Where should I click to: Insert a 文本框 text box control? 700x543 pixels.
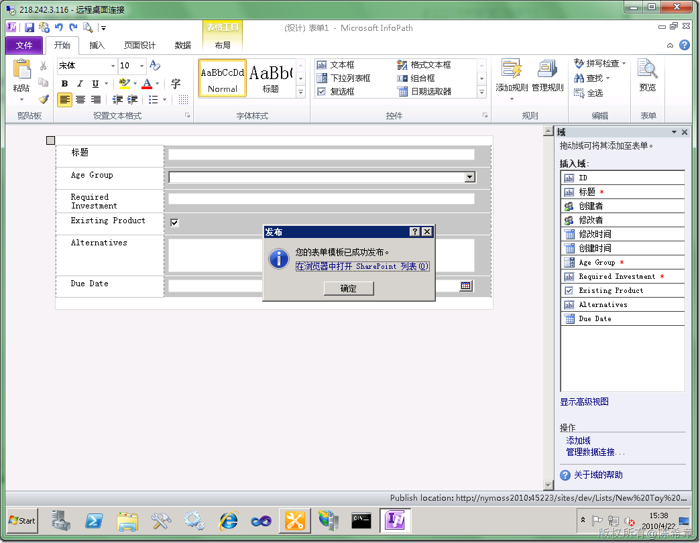click(336, 65)
